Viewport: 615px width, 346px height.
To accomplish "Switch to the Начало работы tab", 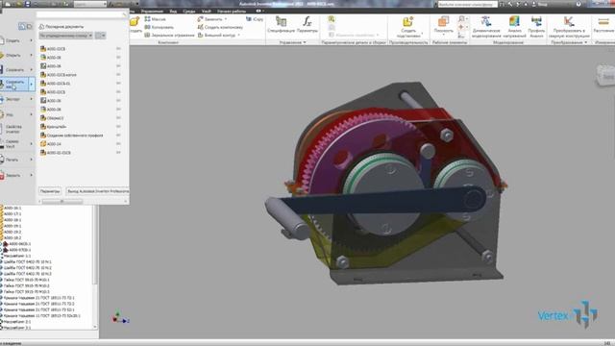I will tap(232, 12).
